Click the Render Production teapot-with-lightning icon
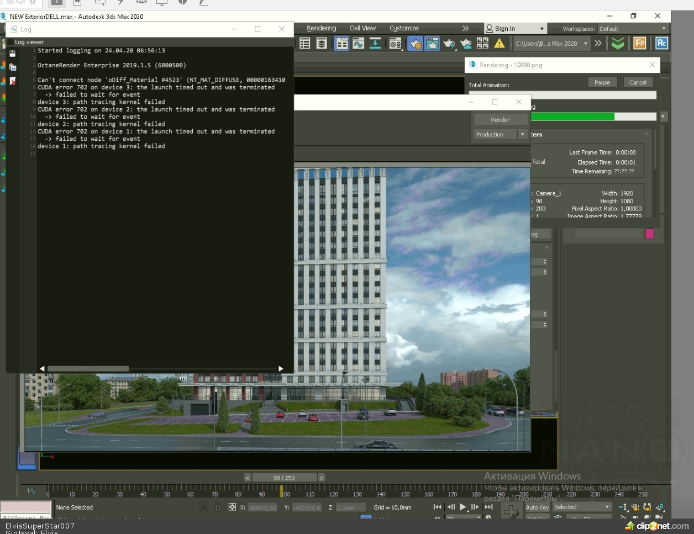Viewport: 694px width, 534px height. [x=449, y=43]
